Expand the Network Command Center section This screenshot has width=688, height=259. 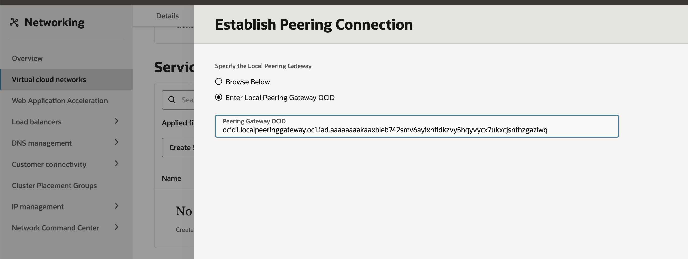click(x=117, y=227)
